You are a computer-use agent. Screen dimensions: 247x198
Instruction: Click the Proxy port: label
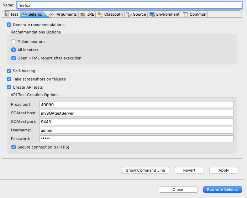point(21,104)
